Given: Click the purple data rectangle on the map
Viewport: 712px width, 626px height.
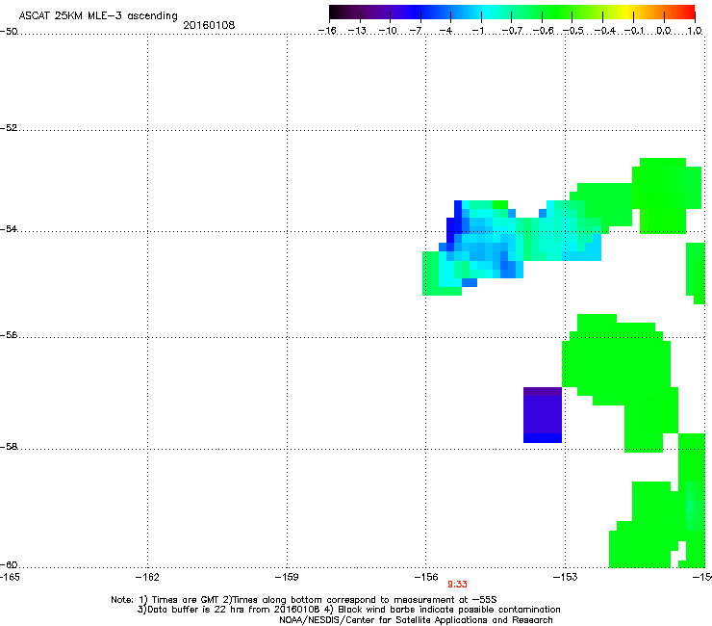Looking at the screenshot, I should (x=543, y=415).
